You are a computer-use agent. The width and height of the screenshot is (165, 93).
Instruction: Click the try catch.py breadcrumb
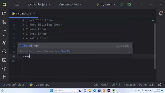[x=39, y=85]
